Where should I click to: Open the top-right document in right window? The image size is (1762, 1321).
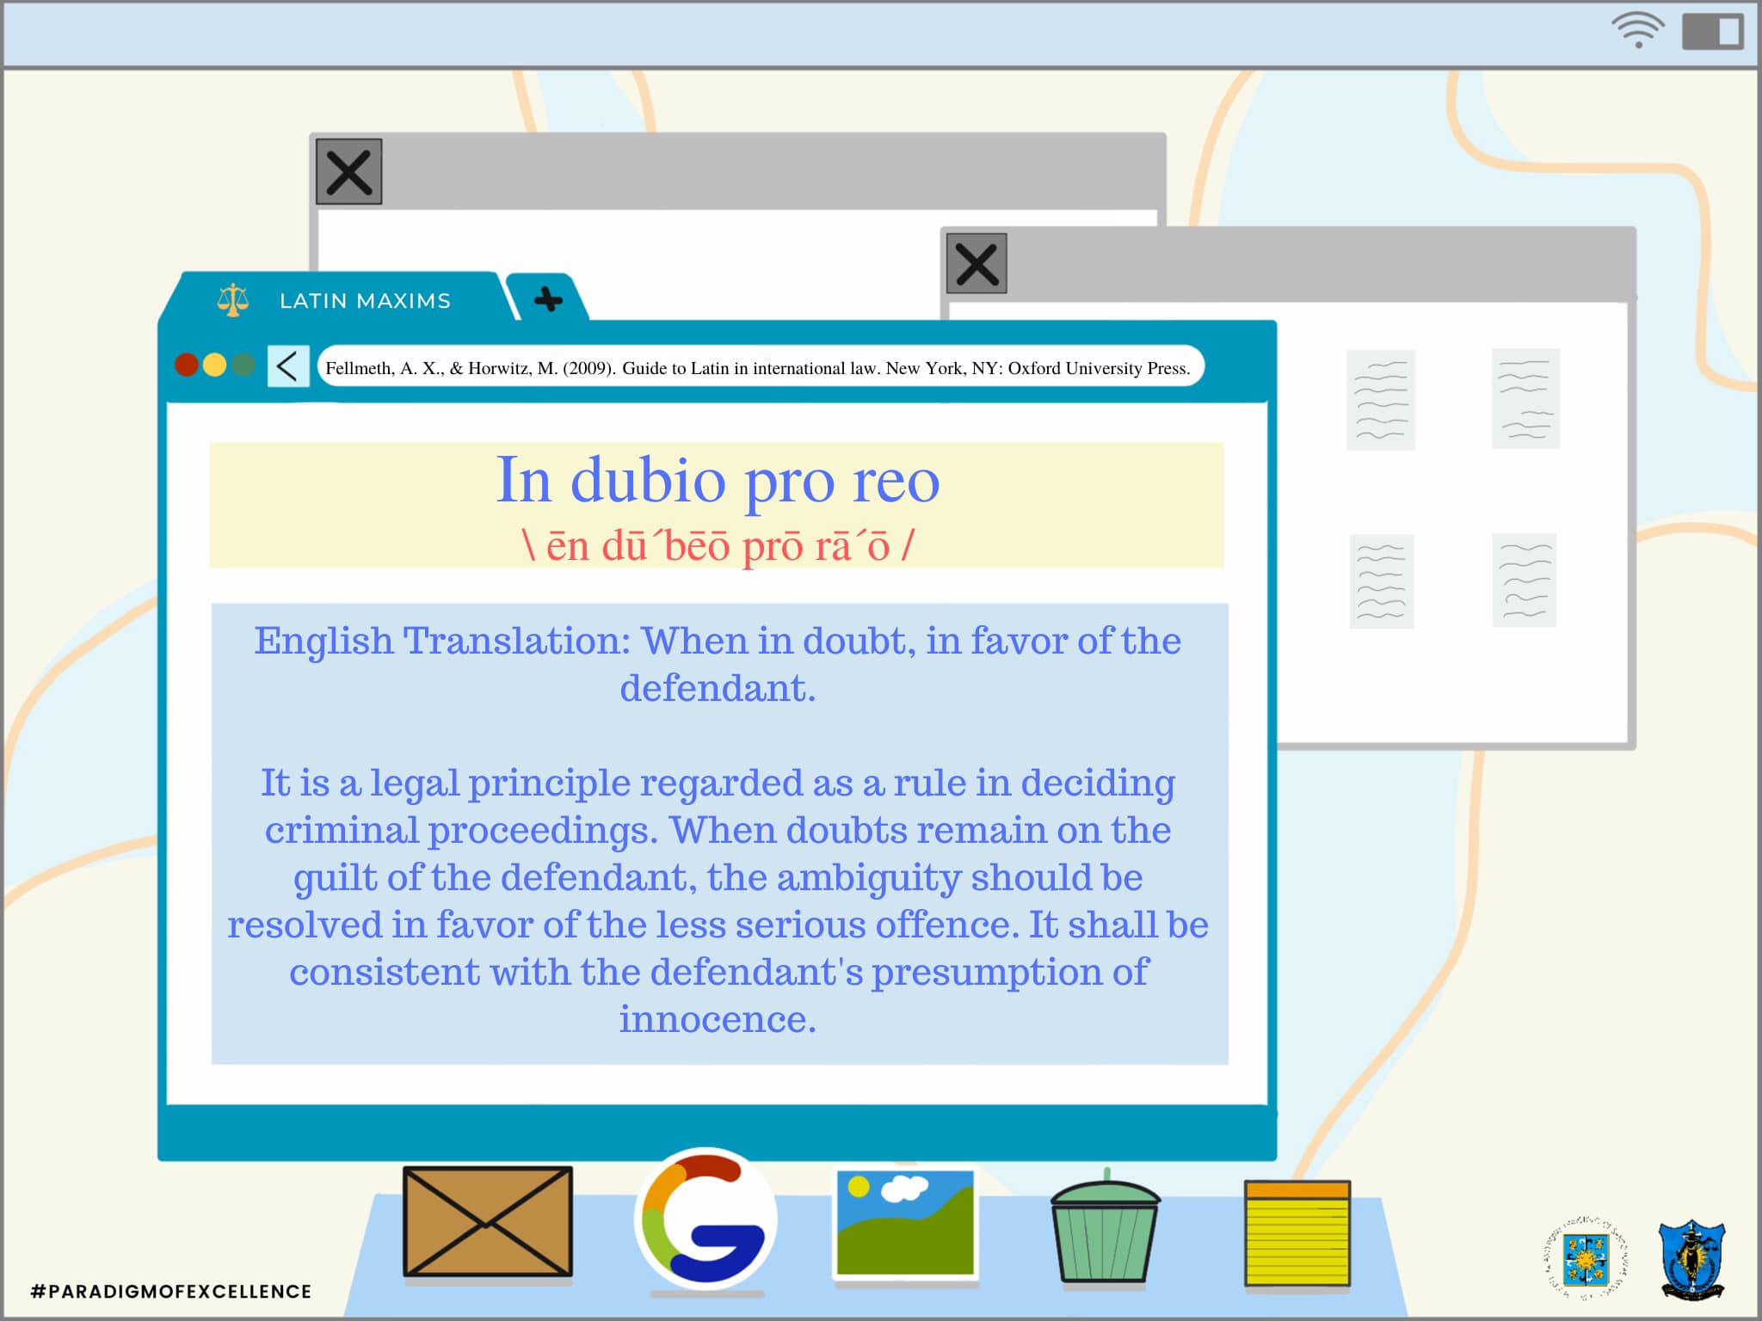tap(1525, 399)
